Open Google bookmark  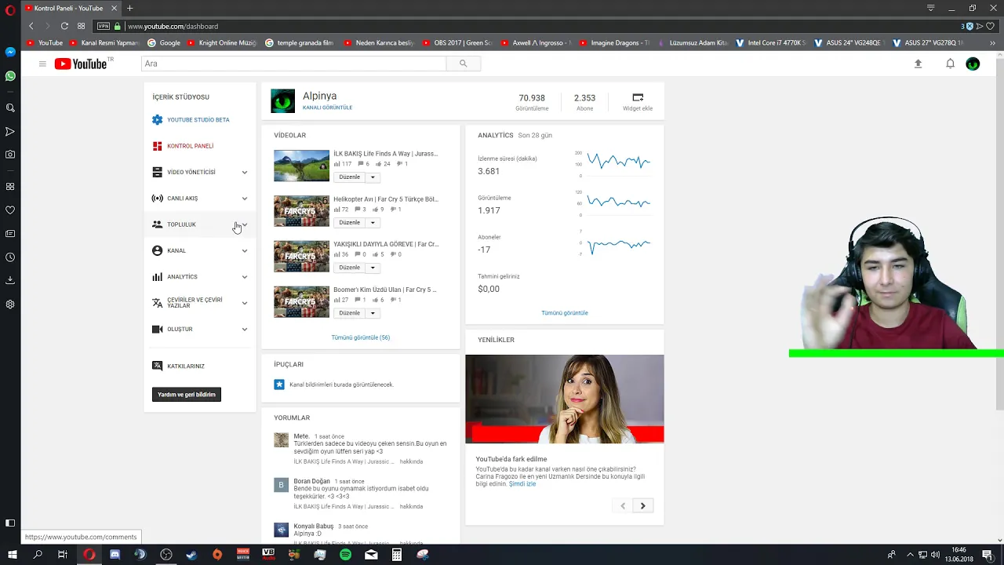point(164,43)
